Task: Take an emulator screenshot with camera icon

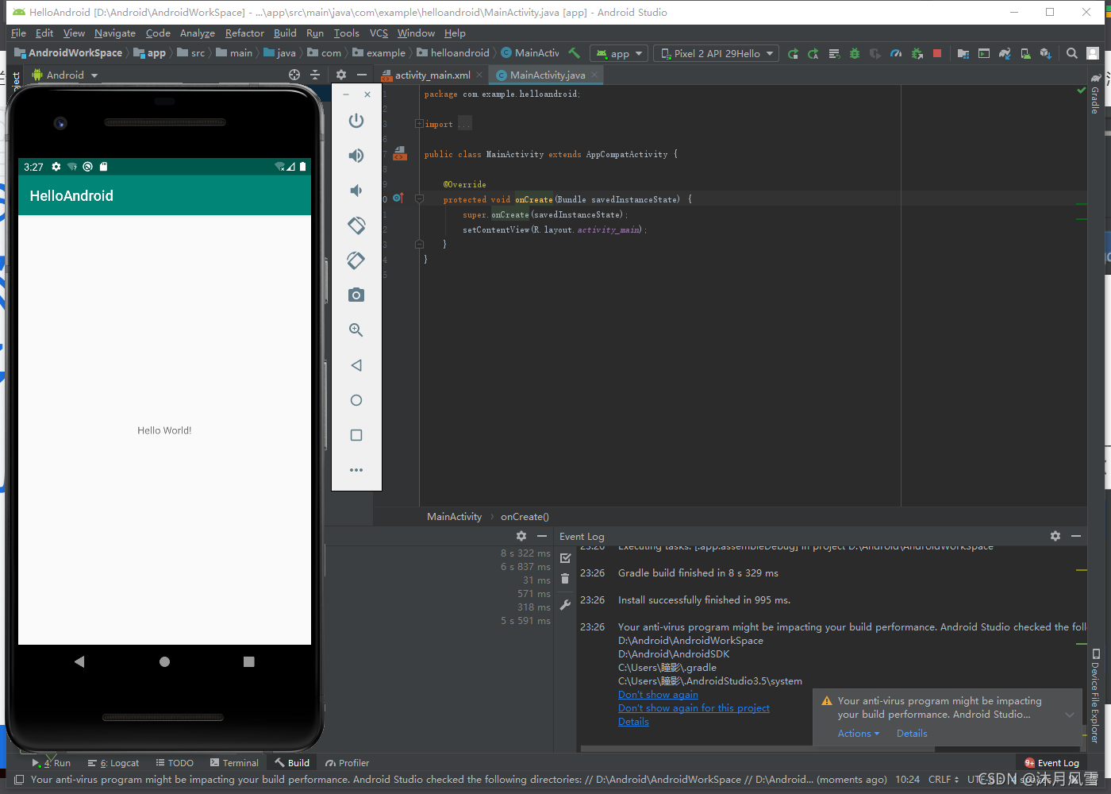Action: (x=356, y=295)
